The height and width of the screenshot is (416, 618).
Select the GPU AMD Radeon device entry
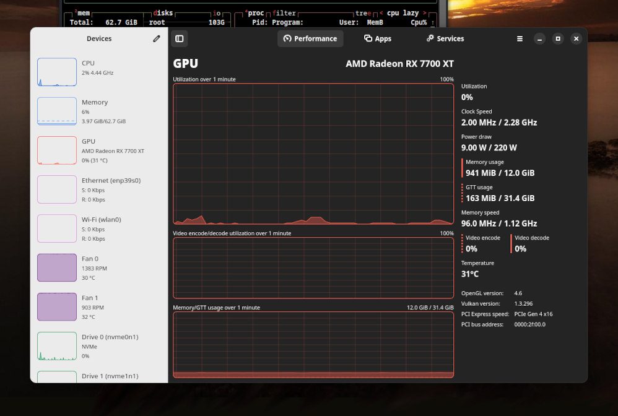pos(99,150)
